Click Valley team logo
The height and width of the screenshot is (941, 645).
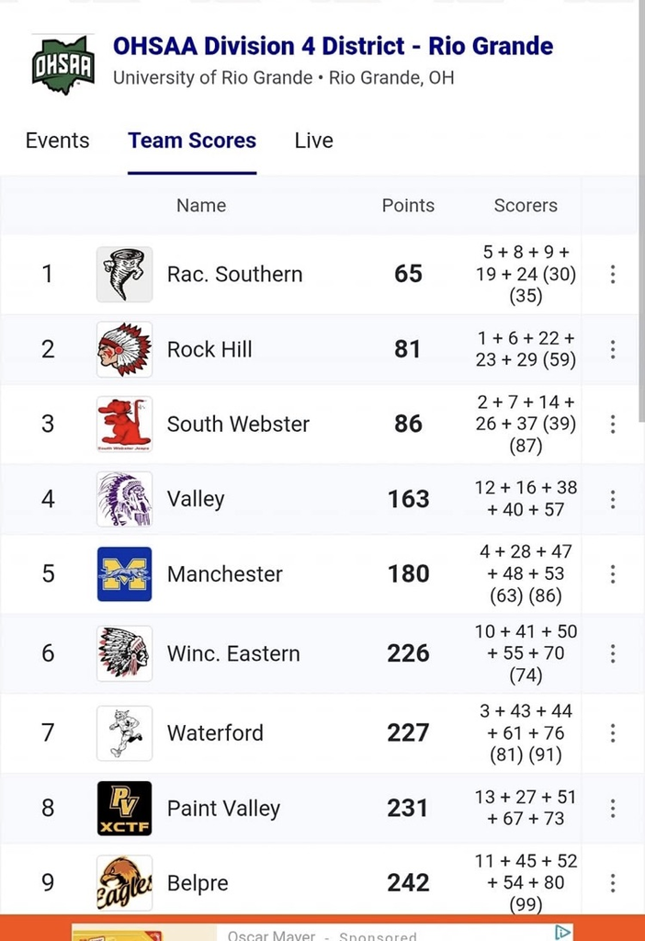pyautogui.click(x=124, y=499)
